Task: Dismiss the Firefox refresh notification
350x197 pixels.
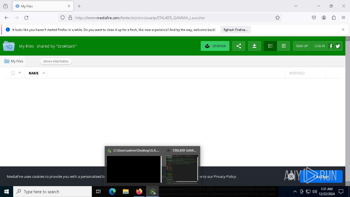Action: coord(343,30)
